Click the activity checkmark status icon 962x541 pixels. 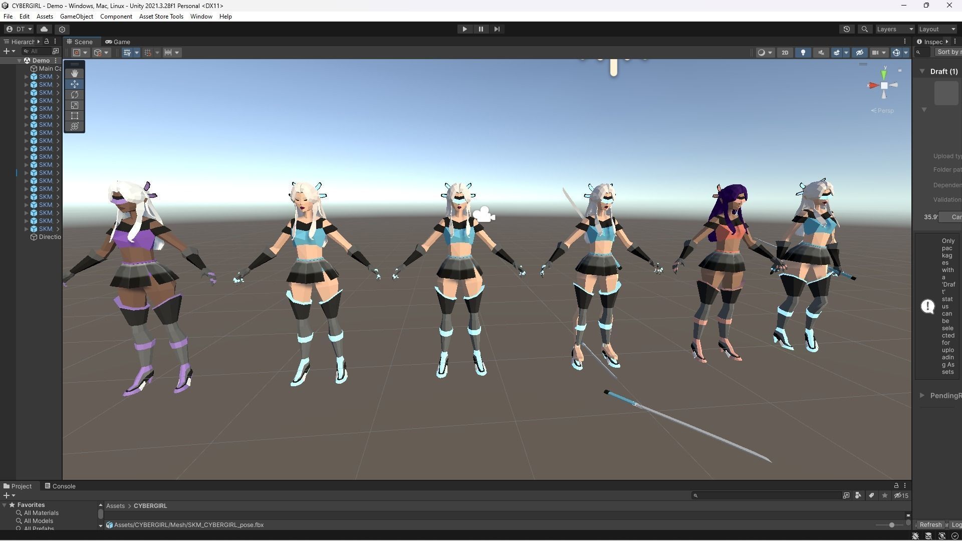955,536
